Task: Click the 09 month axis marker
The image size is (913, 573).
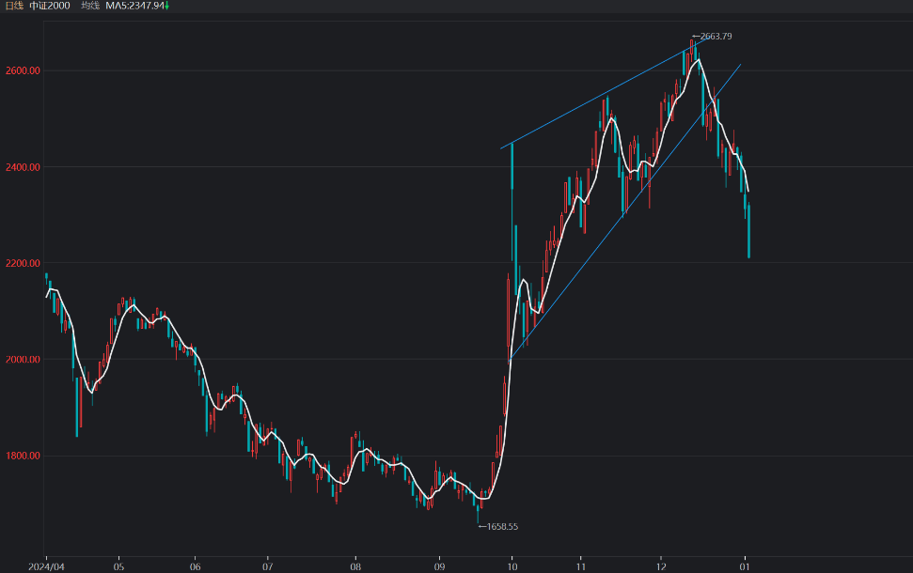Action: pyautogui.click(x=440, y=566)
